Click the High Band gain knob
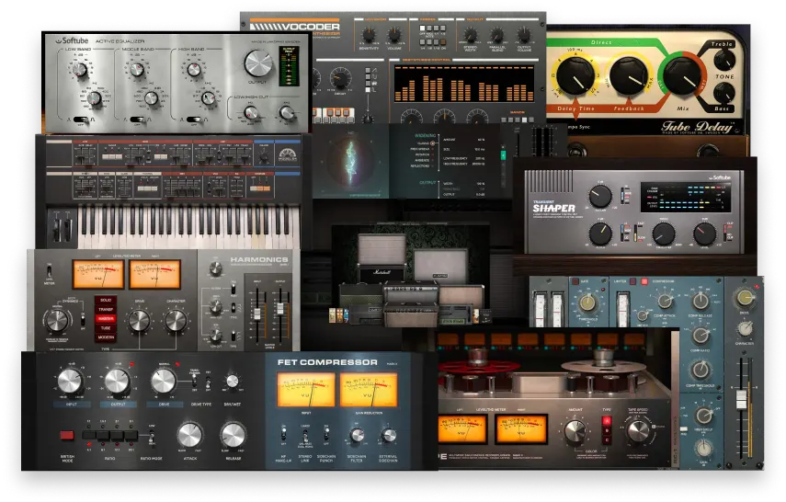 click(x=194, y=69)
